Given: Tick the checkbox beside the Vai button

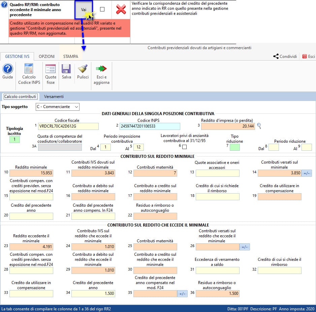Looking at the screenshot, I should point(102,9).
